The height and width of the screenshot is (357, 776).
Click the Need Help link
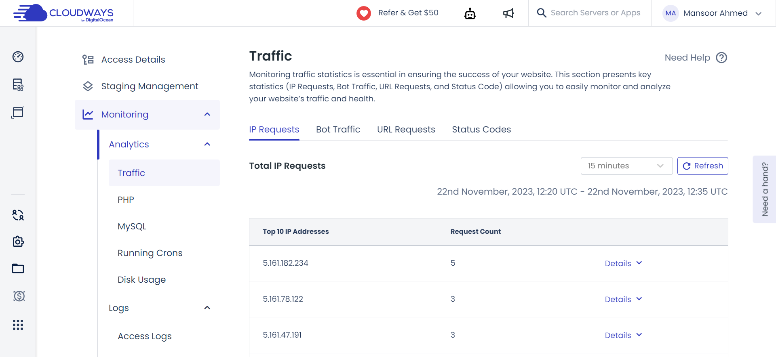click(x=687, y=58)
